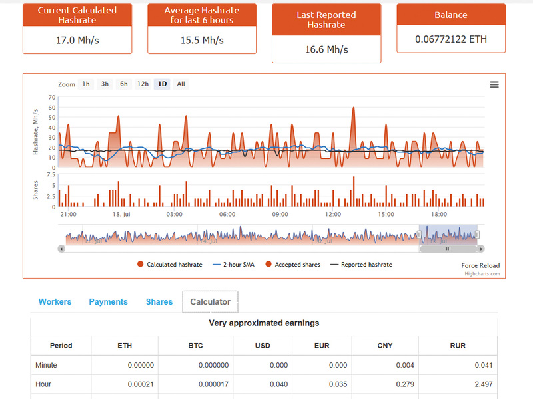Viewport: 533px width, 399px height.
Task: Switch to the Workers tab
Action: click(55, 302)
